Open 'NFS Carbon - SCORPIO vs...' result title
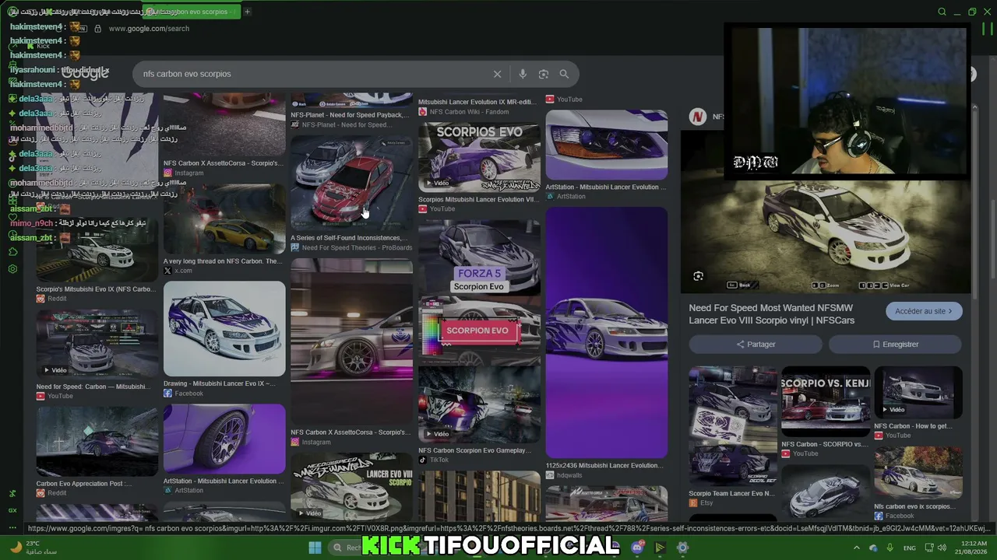The height and width of the screenshot is (560, 997). click(x=824, y=445)
